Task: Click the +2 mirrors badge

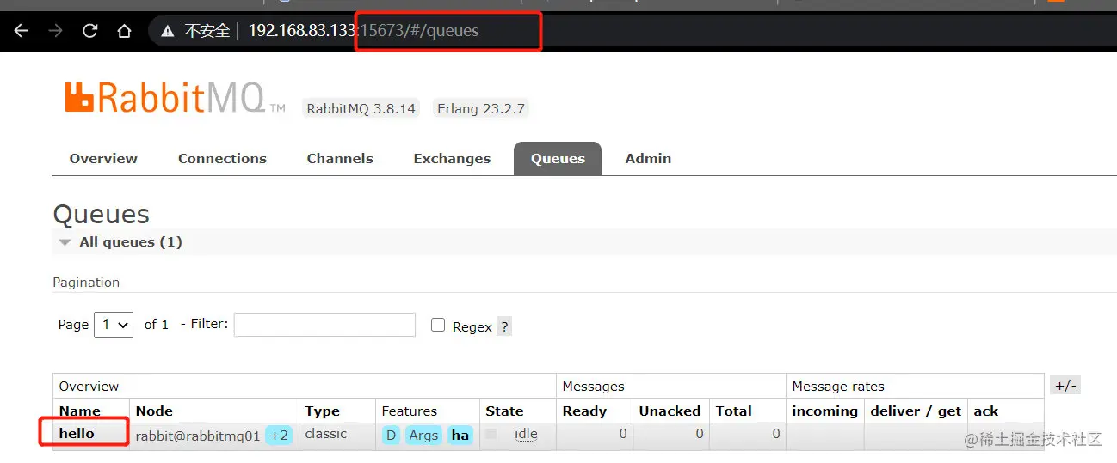Action: pyautogui.click(x=279, y=435)
